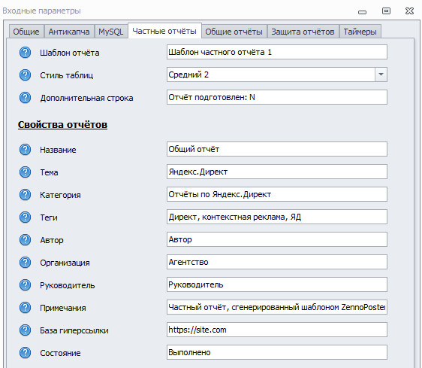Open the Защита отчётов tab
The image size is (422, 368).
pyautogui.click(x=303, y=32)
